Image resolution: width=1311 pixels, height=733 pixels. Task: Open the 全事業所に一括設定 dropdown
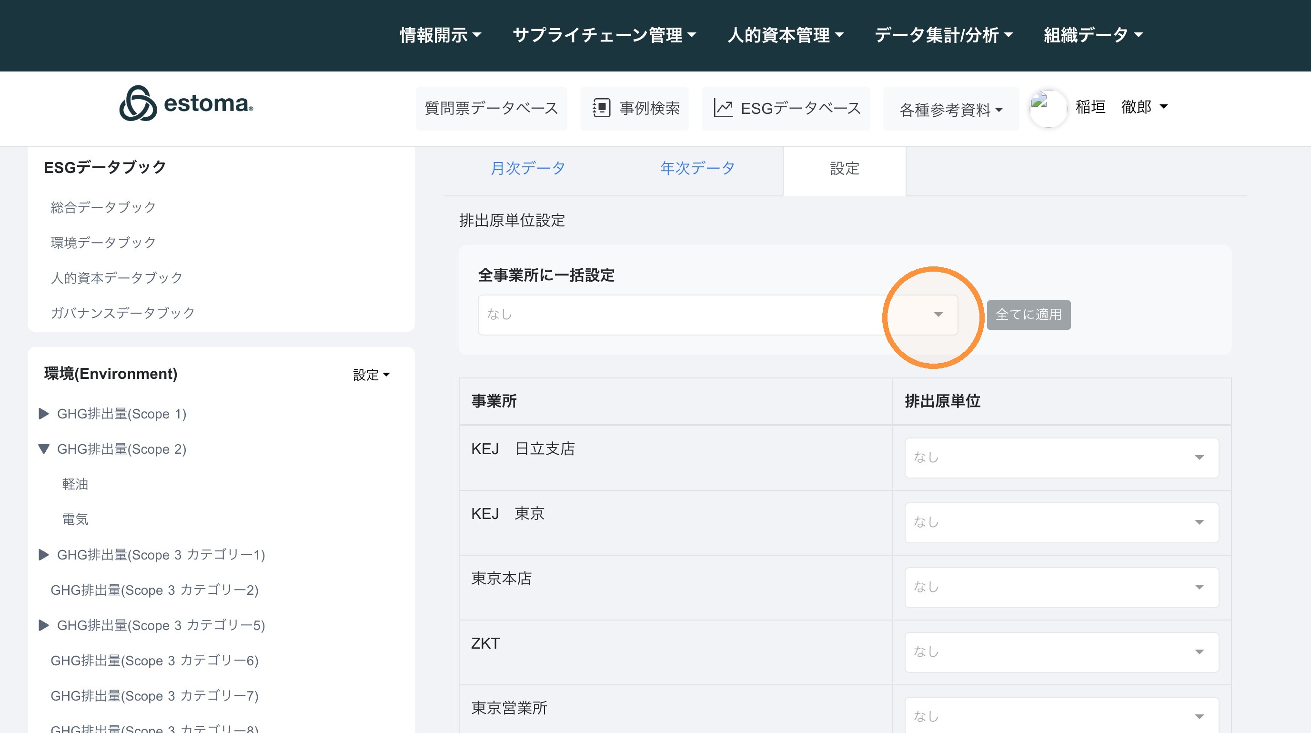coord(717,315)
